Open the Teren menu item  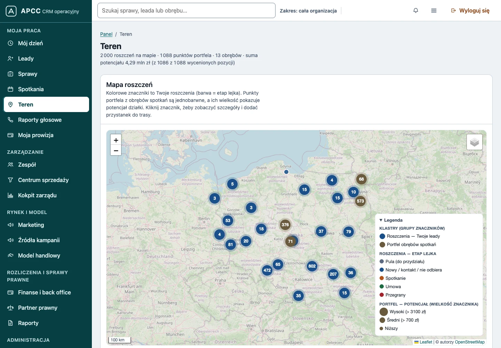click(46, 104)
